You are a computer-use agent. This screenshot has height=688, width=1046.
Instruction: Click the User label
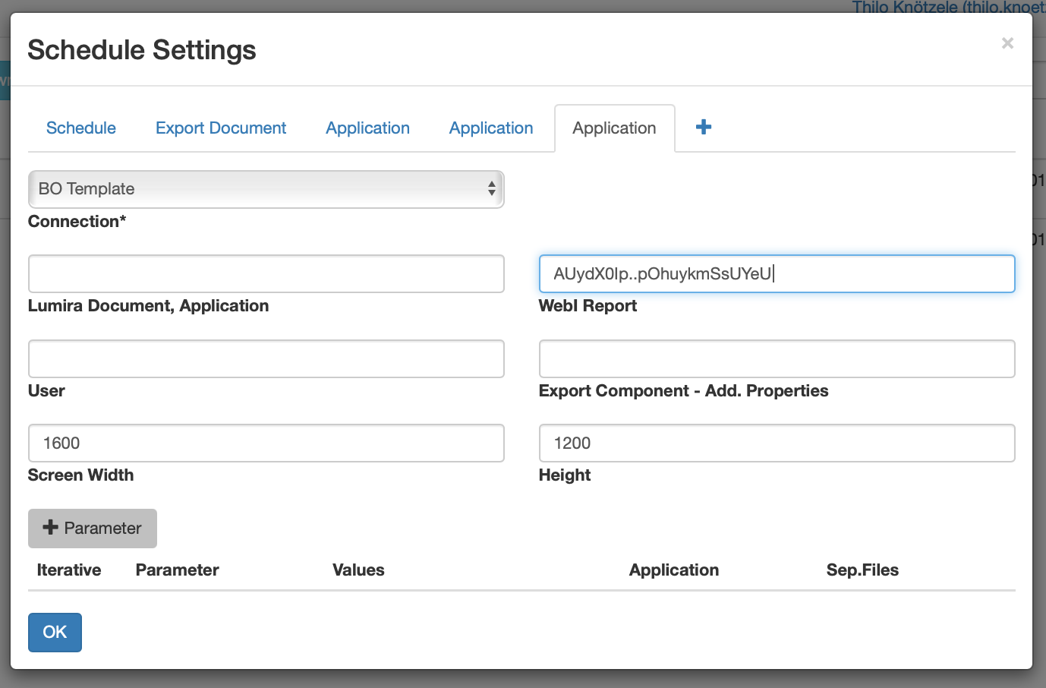click(46, 391)
